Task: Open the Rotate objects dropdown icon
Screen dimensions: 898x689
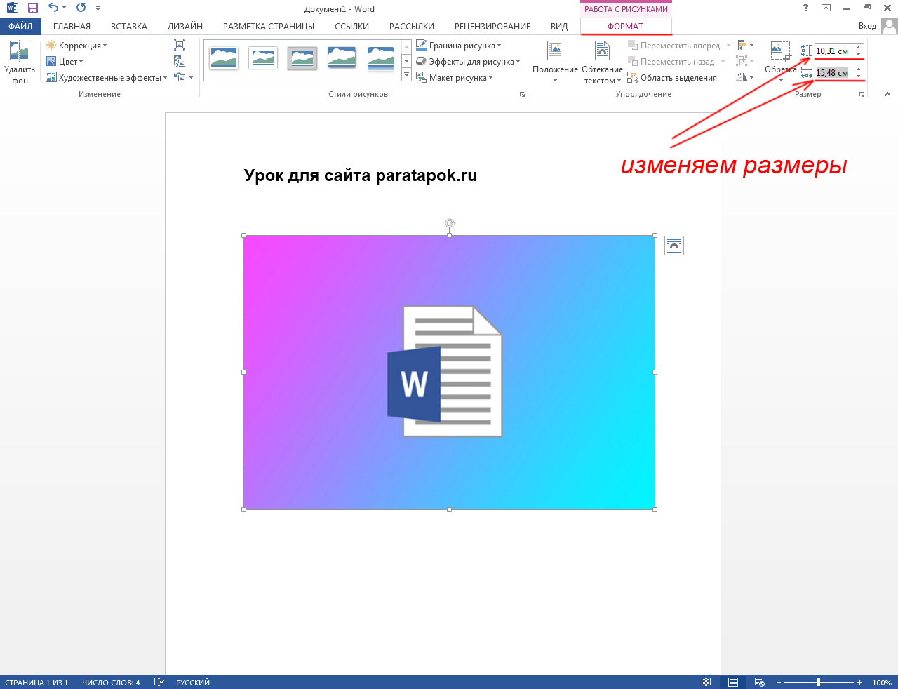Action: [x=745, y=78]
